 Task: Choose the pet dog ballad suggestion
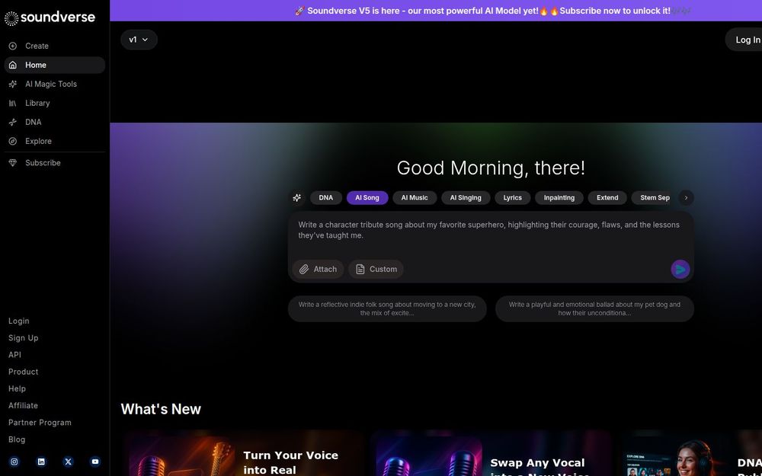click(594, 309)
